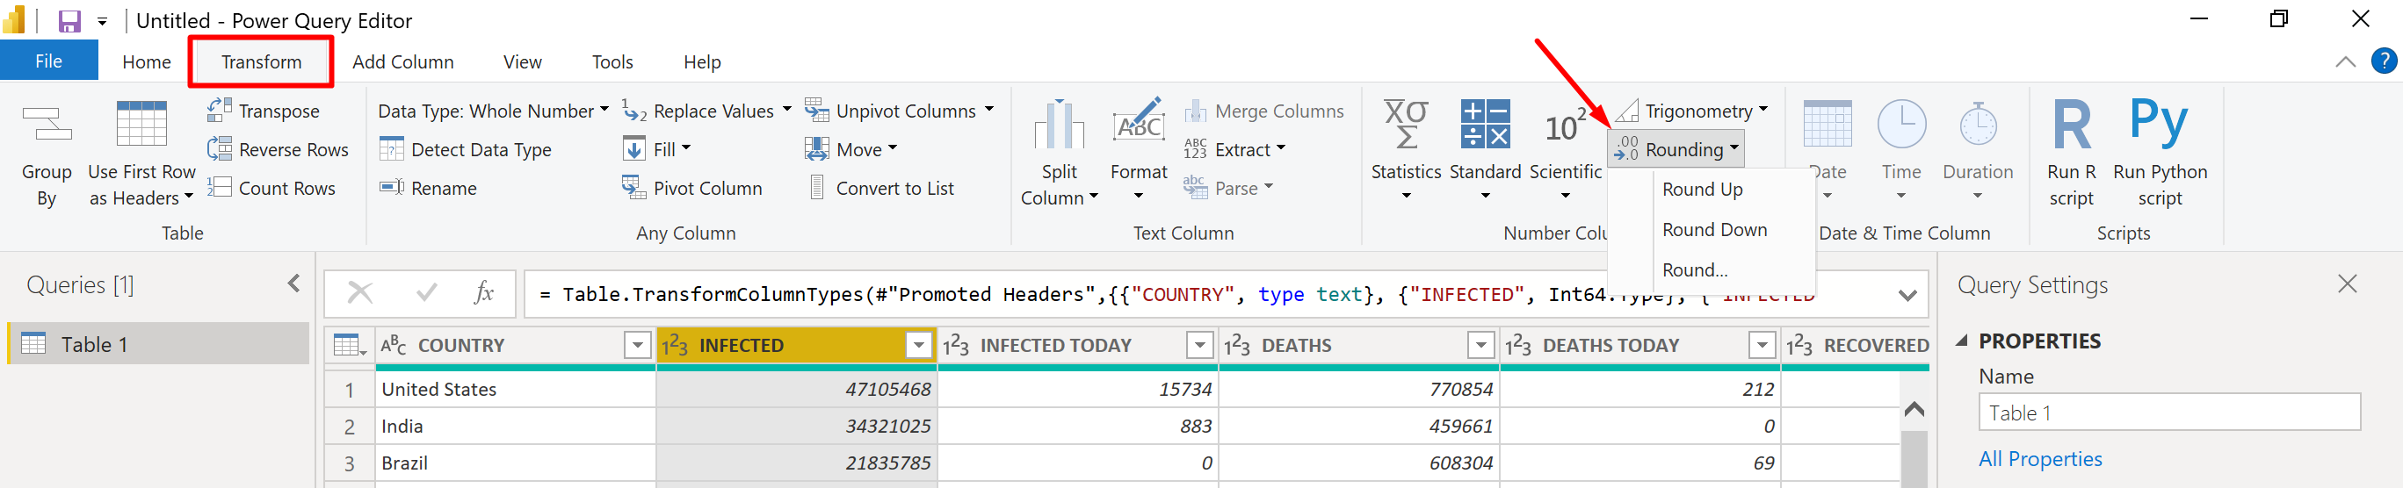Click the query Name input field
Screen dimensions: 2403x488
pyautogui.click(x=2169, y=412)
